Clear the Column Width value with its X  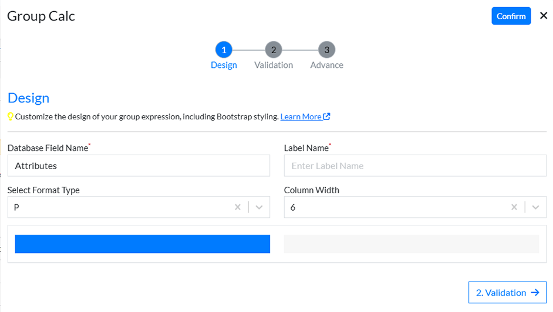[514, 207]
